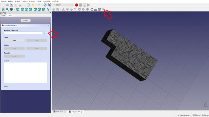The image size is (209, 117).
Task: Browse for working directory with ellipsis button
Action: (x=46, y=33)
